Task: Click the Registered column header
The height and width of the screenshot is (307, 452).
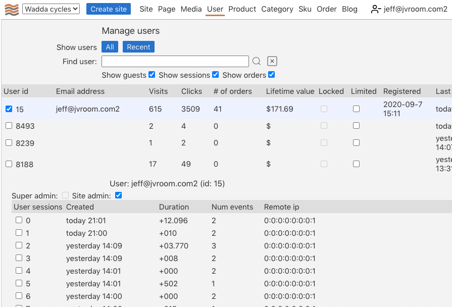Action: click(x=402, y=91)
